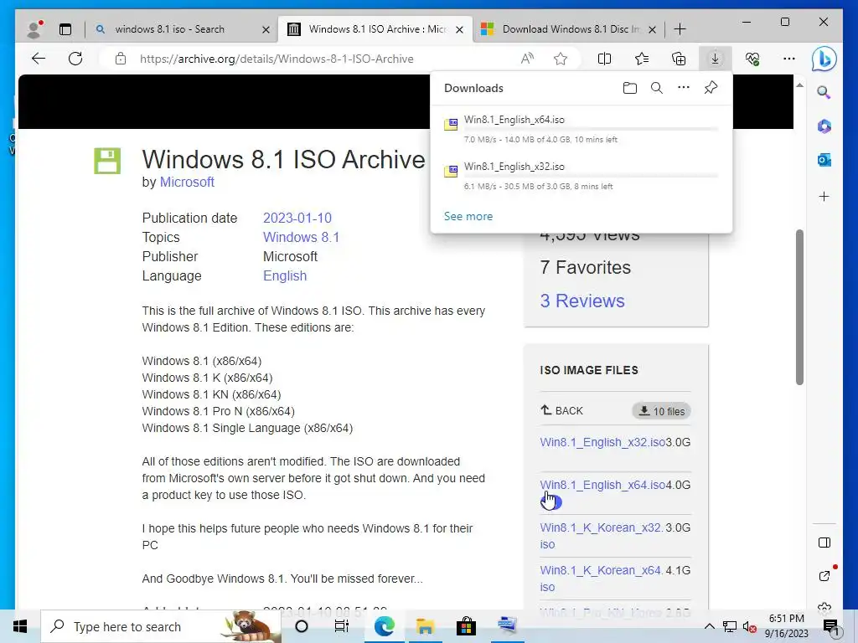The height and width of the screenshot is (643, 858).
Task: Show hidden system tray icons
Action: 709,626
